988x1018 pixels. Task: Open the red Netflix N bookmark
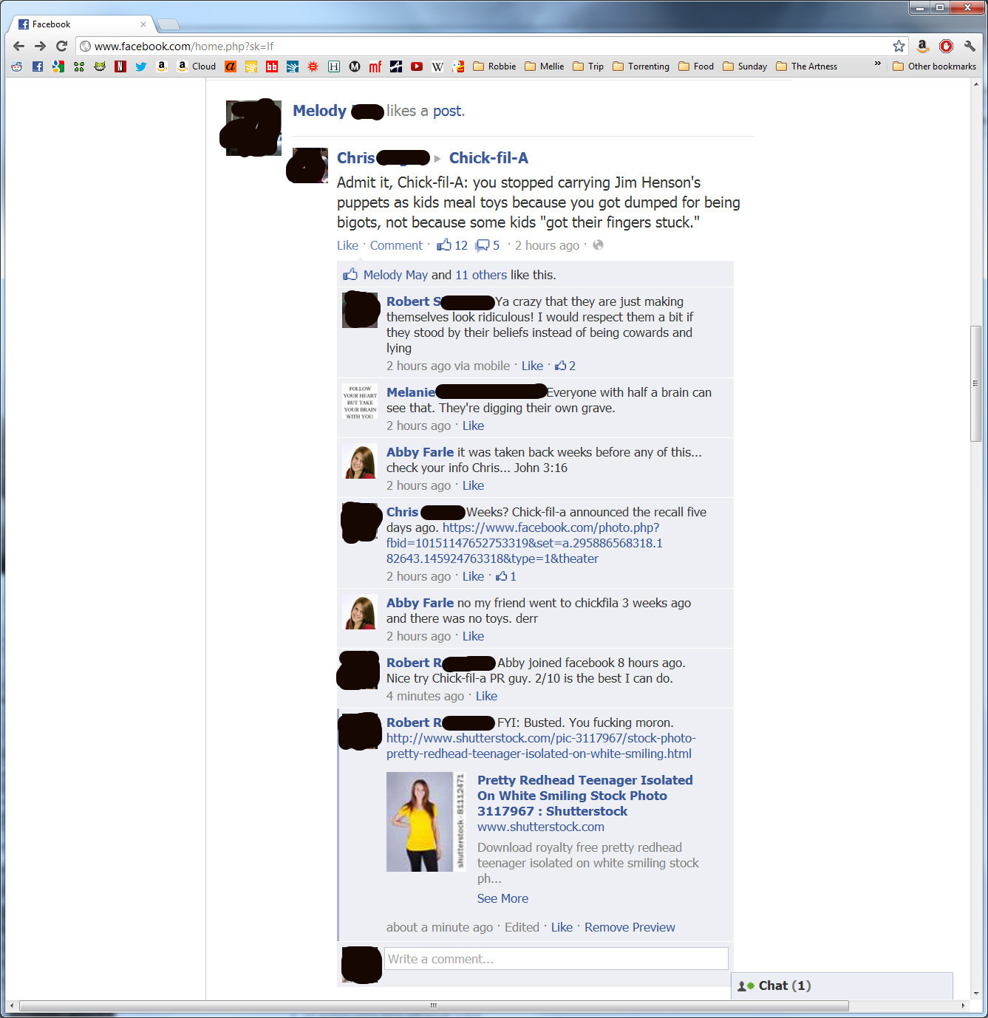(x=120, y=66)
